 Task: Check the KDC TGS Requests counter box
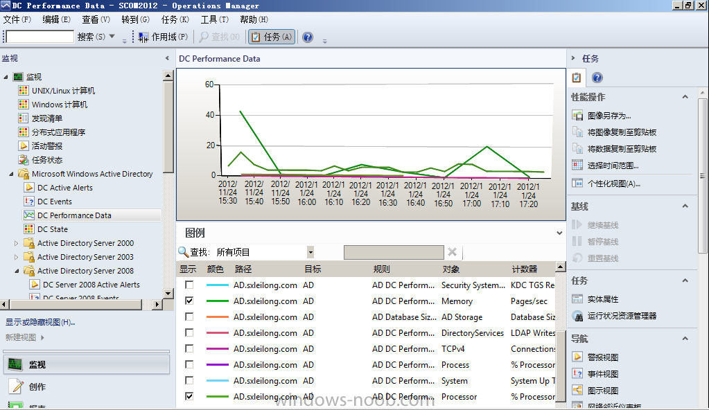point(189,285)
